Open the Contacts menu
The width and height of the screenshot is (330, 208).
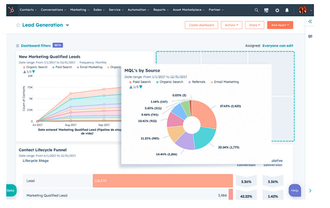click(x=28, y=10)
